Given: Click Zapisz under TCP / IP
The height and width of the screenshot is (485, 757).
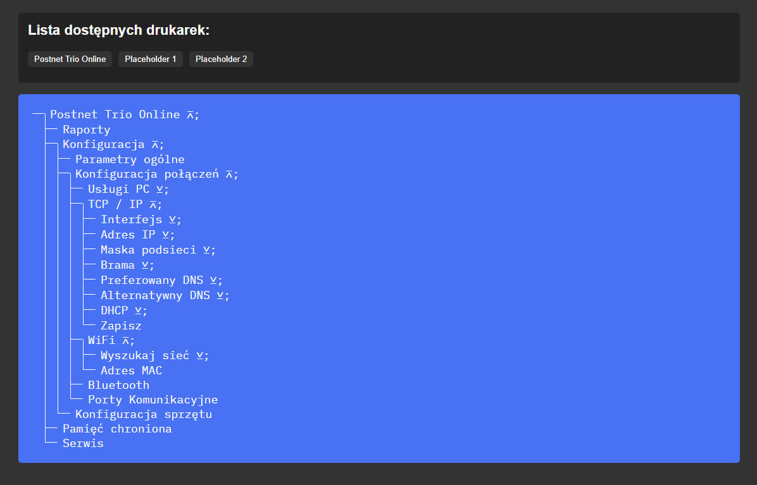Looking at the screenshot, I should pos(121,326).
